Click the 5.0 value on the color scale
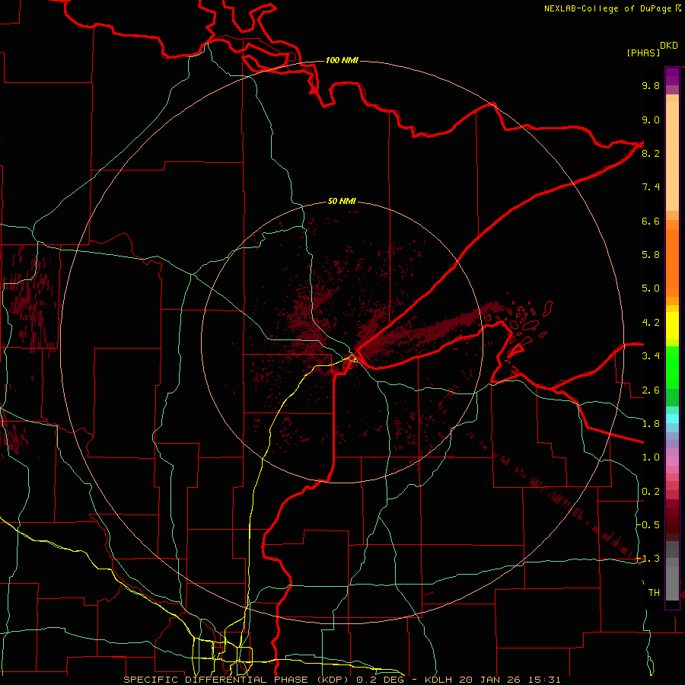The image size is (685, 685). click(x=651, y=288)
